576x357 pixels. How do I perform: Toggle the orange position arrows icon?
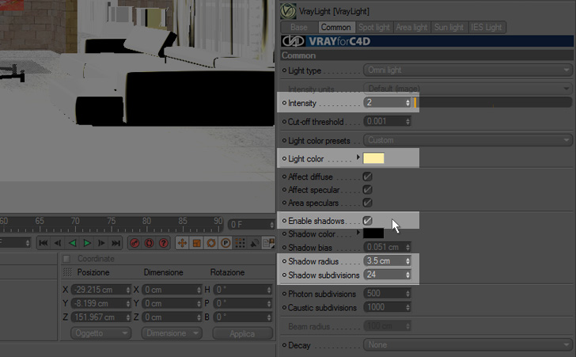182,243
